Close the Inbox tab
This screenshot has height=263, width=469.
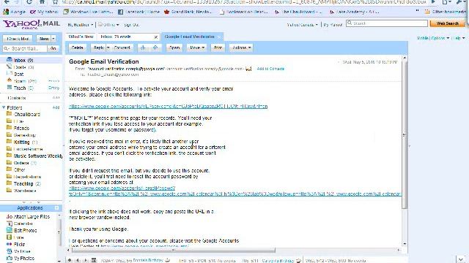click(x=156, y=37)
